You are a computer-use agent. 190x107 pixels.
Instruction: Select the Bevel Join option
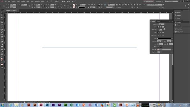[163, 32]
